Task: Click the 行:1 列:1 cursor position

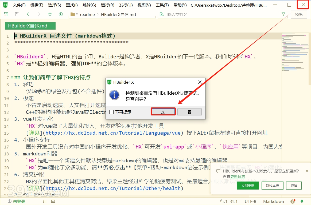Action: coord(229,201)
